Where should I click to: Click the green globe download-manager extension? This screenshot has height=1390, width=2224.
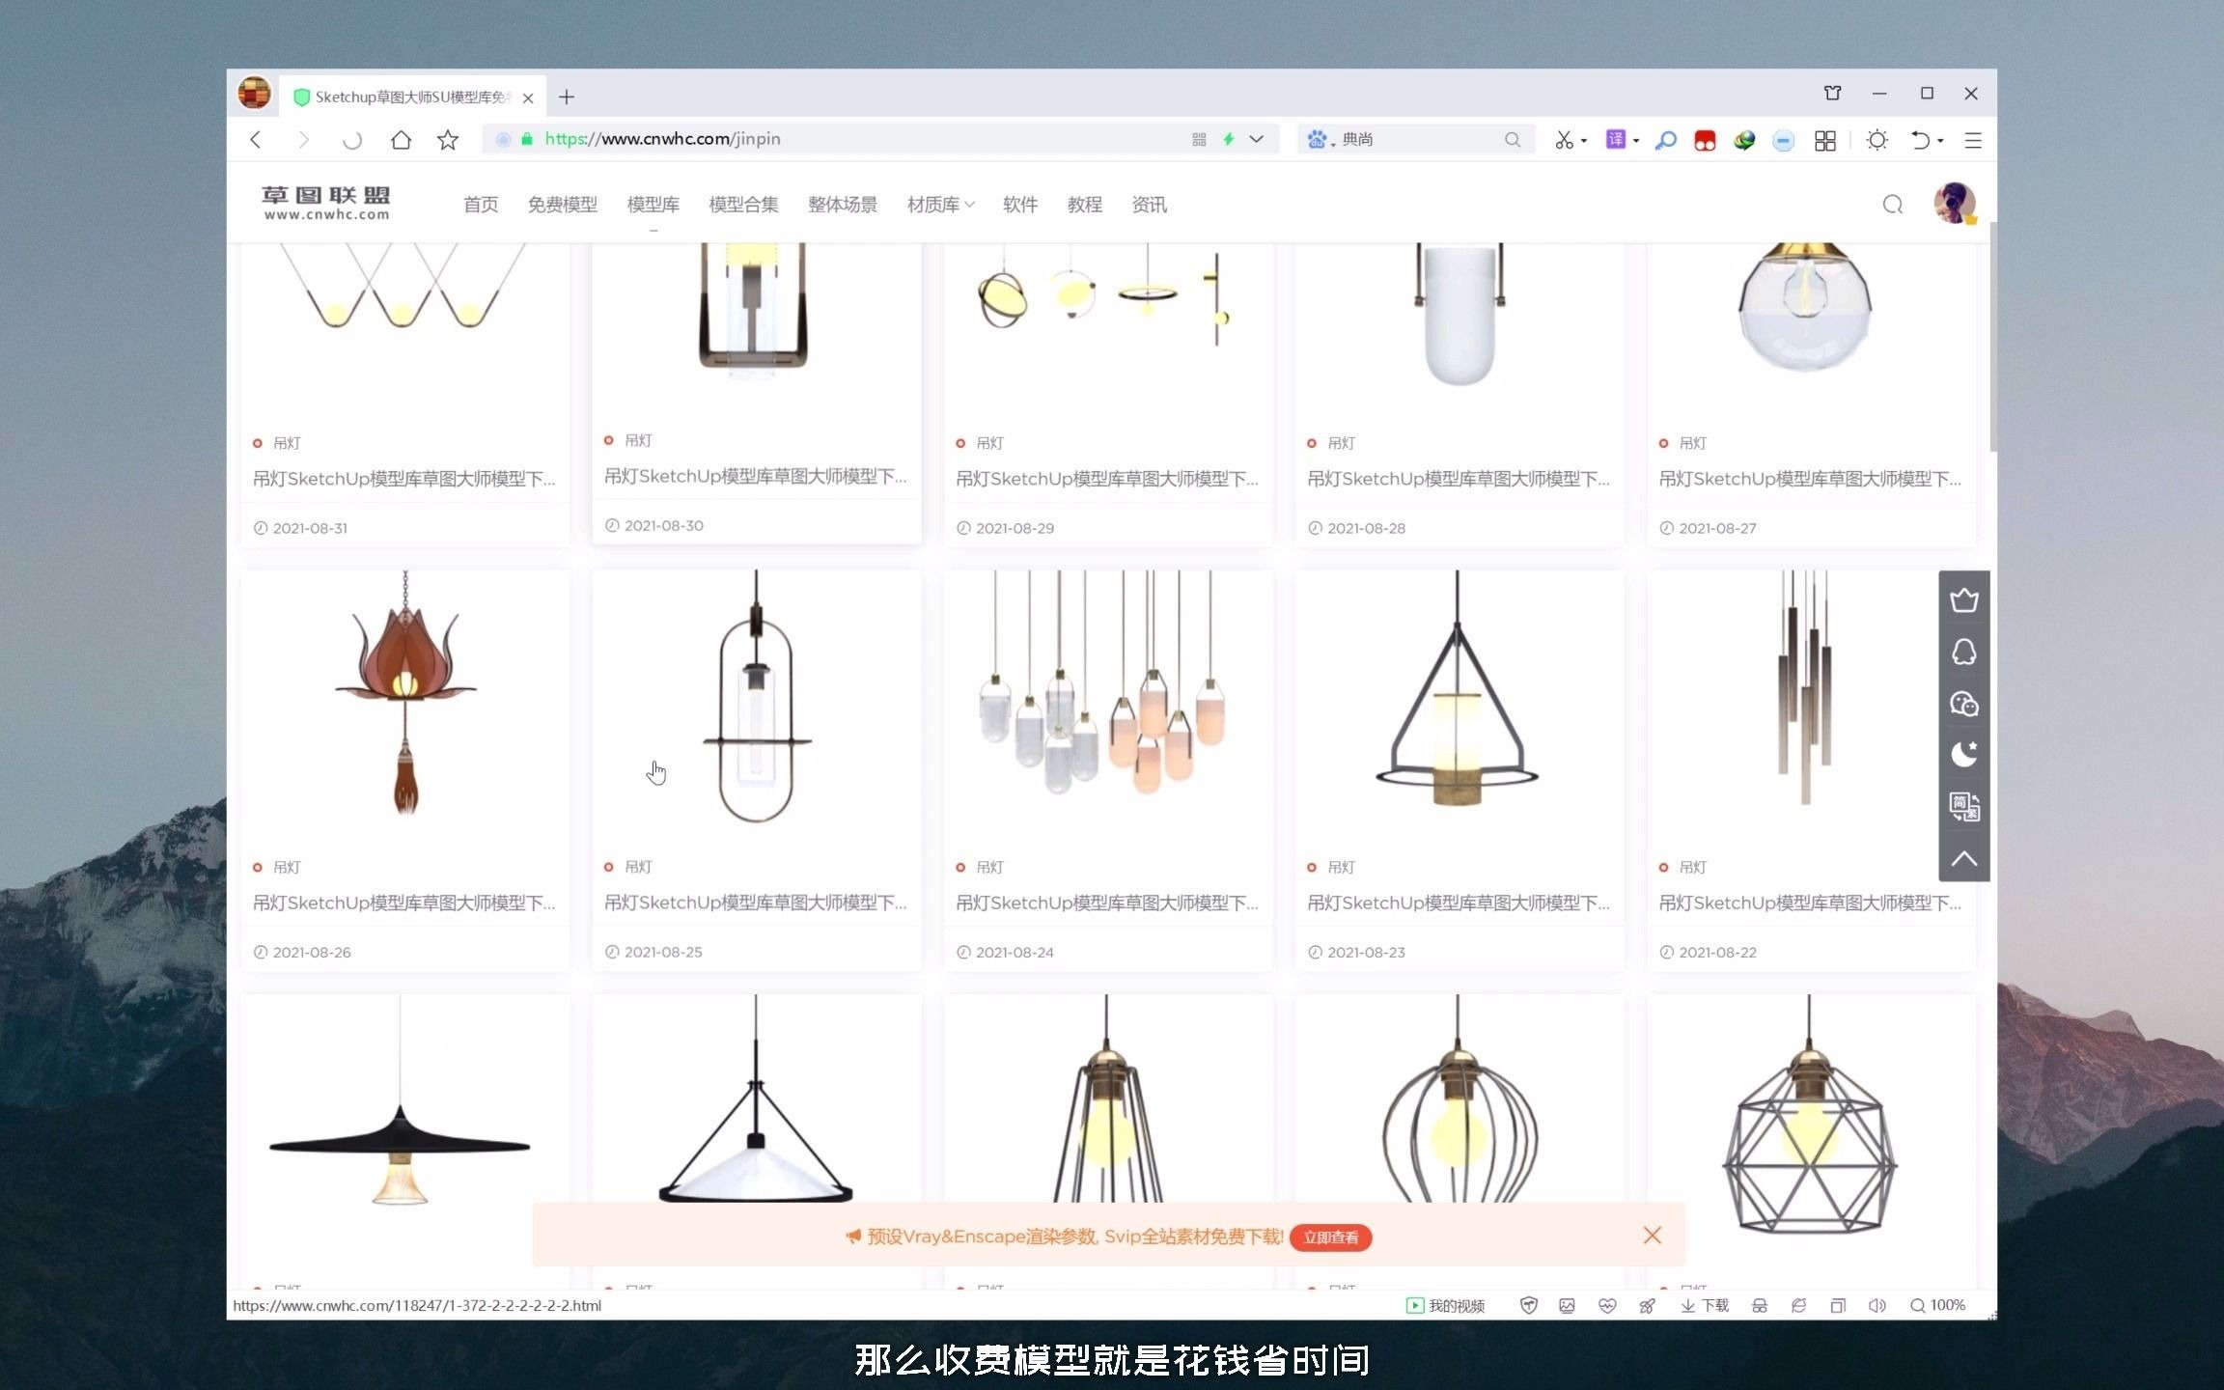point(1743,141)
